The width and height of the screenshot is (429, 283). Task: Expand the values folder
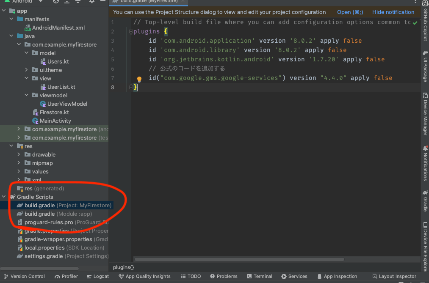click(x=19, y=172)
